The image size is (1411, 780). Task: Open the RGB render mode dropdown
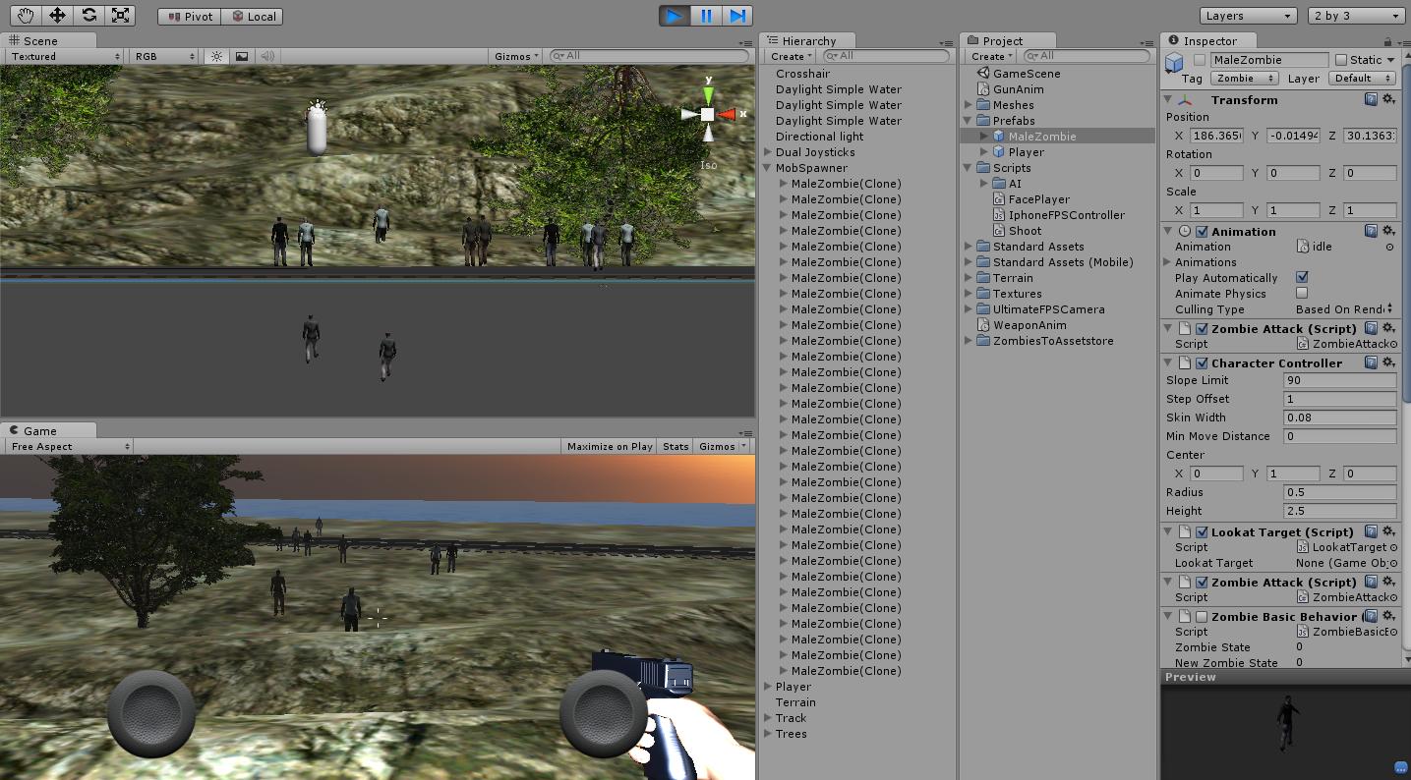pos(165,56)
